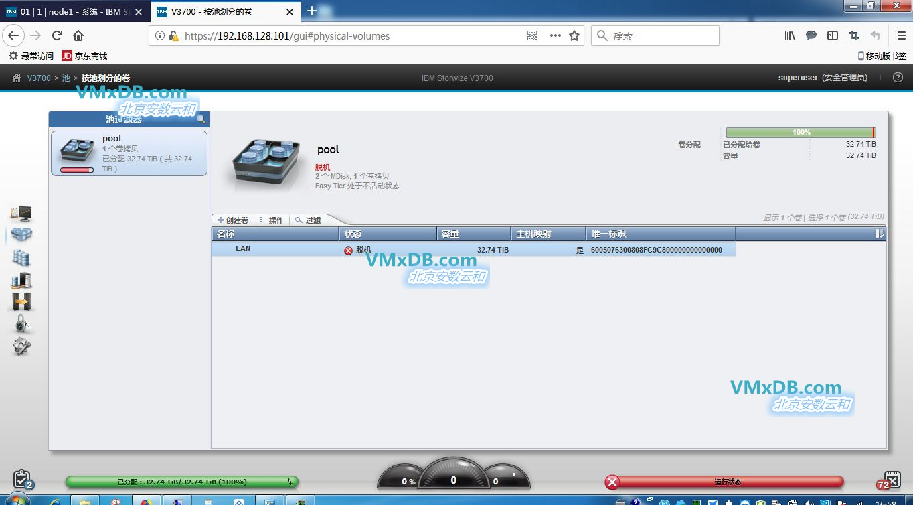
Task: Click the green 已分配 capacity bar at bottom
Action: 181,482
